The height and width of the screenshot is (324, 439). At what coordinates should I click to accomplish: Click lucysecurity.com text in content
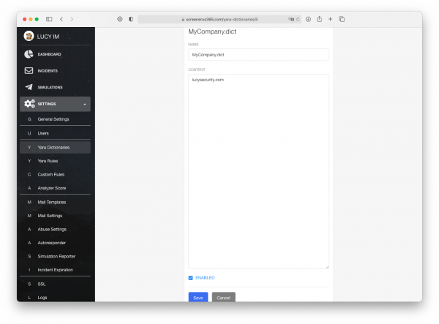click(208, 80)
